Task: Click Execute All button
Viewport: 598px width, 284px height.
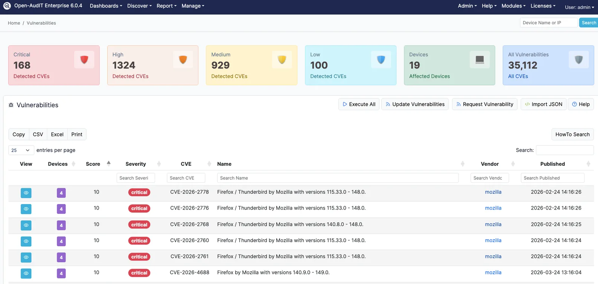Action: click(359, 104)
